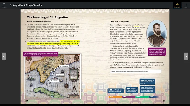This screenshot has height=106, width=190.
Task: Click the paragraph 'St. Augustine became the first permanent'
Action: (x=137, y=65)
